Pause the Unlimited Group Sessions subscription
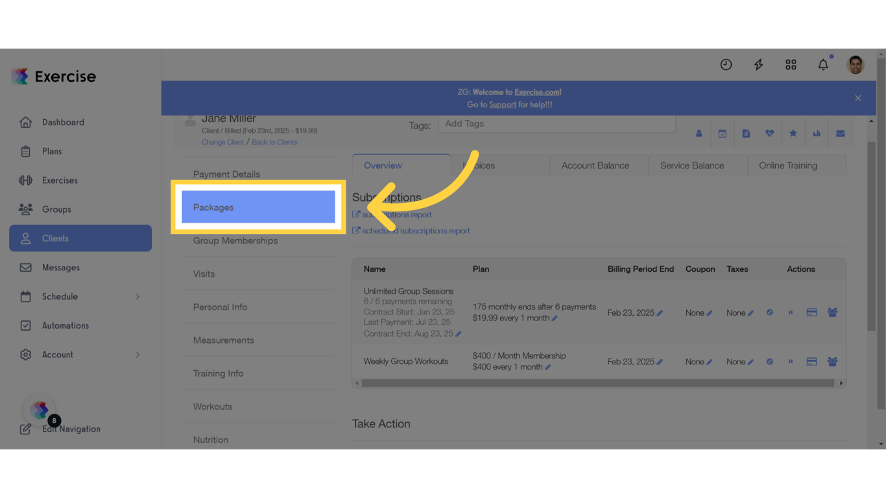 click(791, 313)
